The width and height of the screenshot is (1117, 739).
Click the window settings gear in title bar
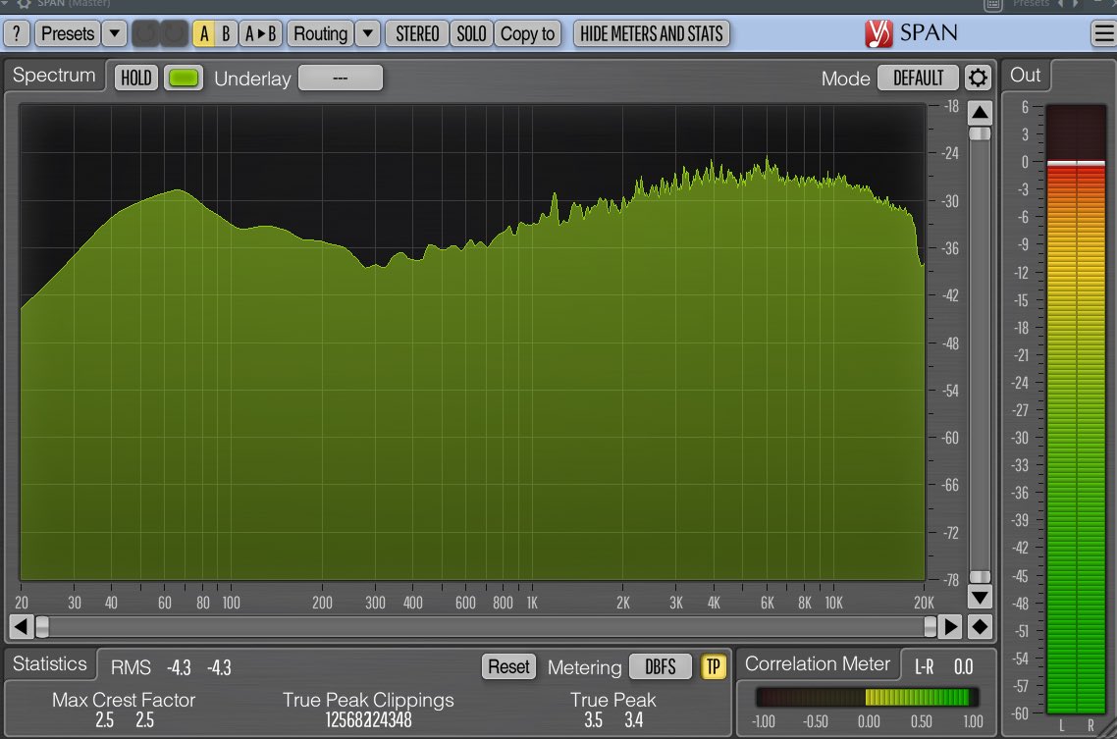pyautogui.click(x=24, y=4)
